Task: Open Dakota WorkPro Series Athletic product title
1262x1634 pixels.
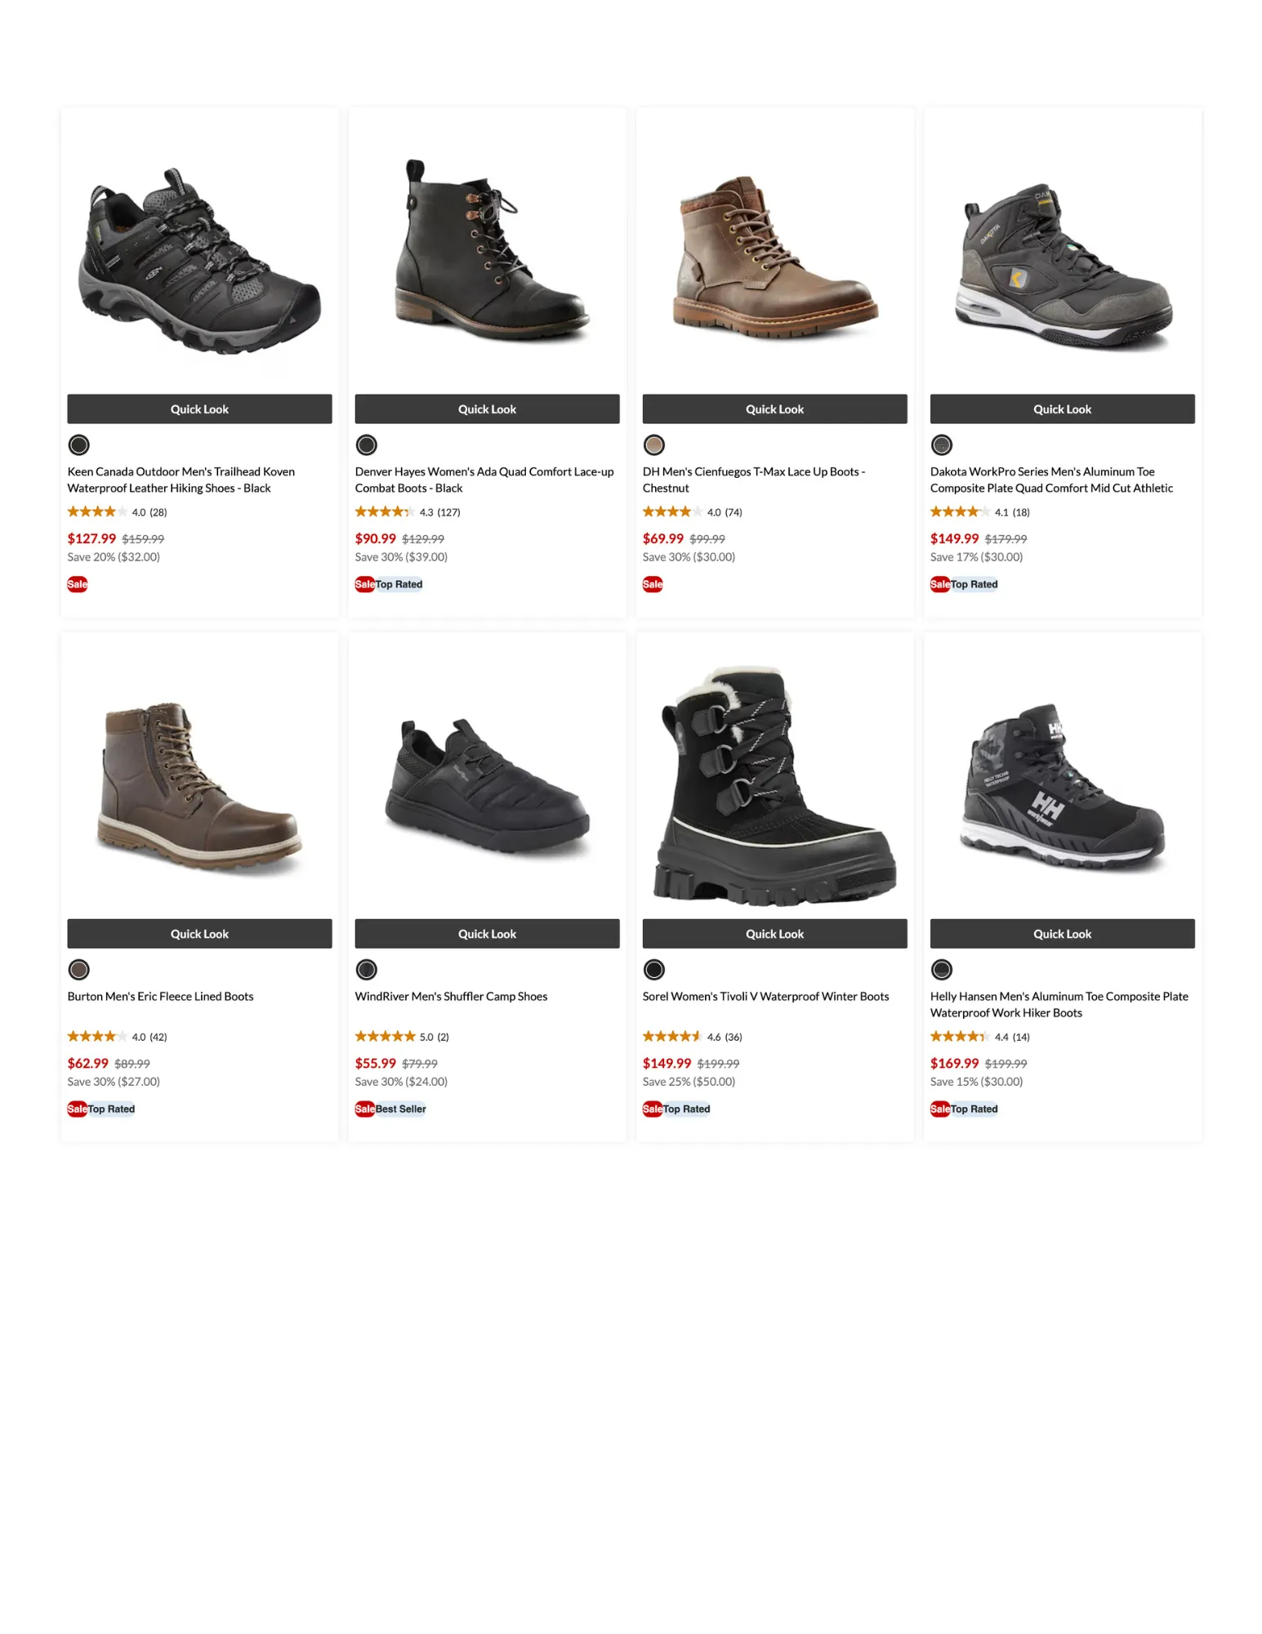Action: pos(1051,480)
